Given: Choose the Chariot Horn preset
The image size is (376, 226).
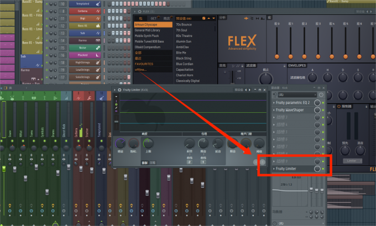Looking at the screenshot, I should pyautogui.click(x=185, y=75).
